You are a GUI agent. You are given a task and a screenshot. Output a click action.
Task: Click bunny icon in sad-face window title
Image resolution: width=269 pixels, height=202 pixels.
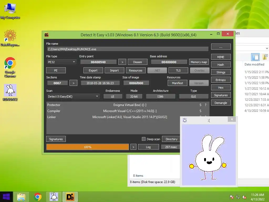click(185, 120)
